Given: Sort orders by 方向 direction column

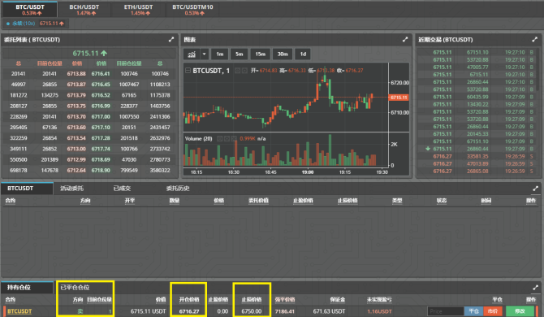Looking at the screenshot, I should [85, 201].
